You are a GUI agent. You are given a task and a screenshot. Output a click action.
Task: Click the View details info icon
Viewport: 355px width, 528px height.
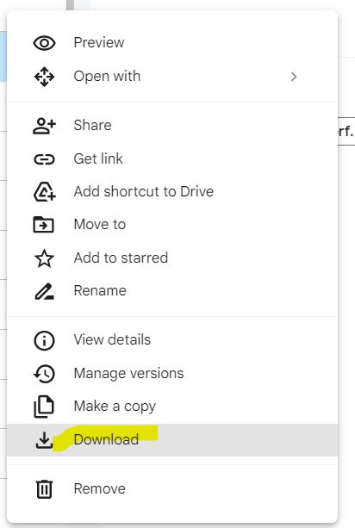(x=44, y=340)
